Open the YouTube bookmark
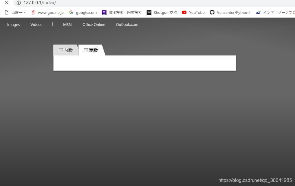 point(193,12)
